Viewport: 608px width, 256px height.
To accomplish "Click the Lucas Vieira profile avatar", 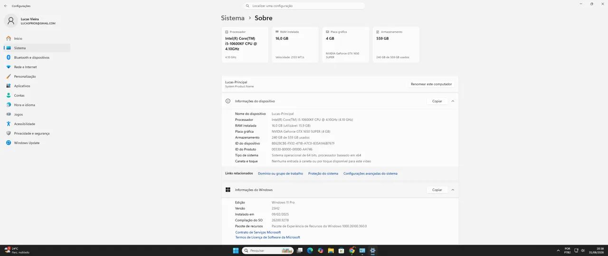I will coord(10,21).
